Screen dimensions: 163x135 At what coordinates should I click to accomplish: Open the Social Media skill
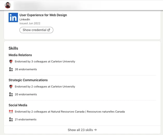click(18, 105)
